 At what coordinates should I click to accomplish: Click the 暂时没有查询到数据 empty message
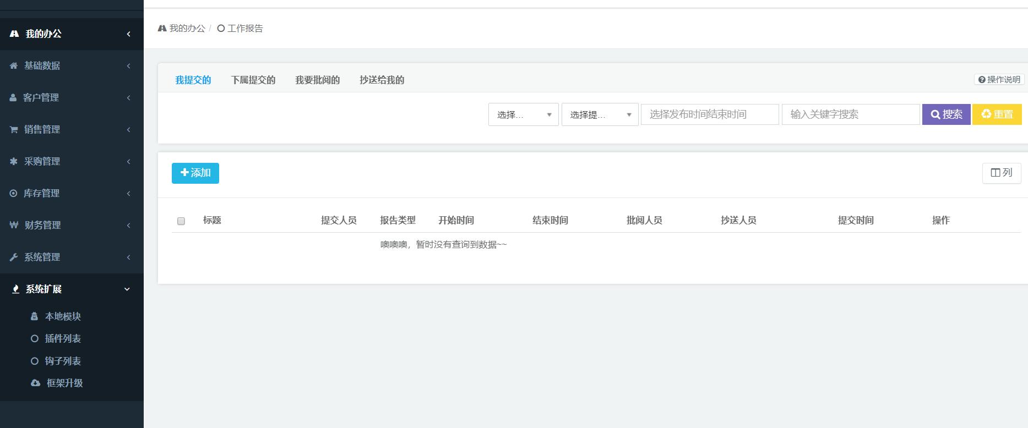[x=461, y=244]
